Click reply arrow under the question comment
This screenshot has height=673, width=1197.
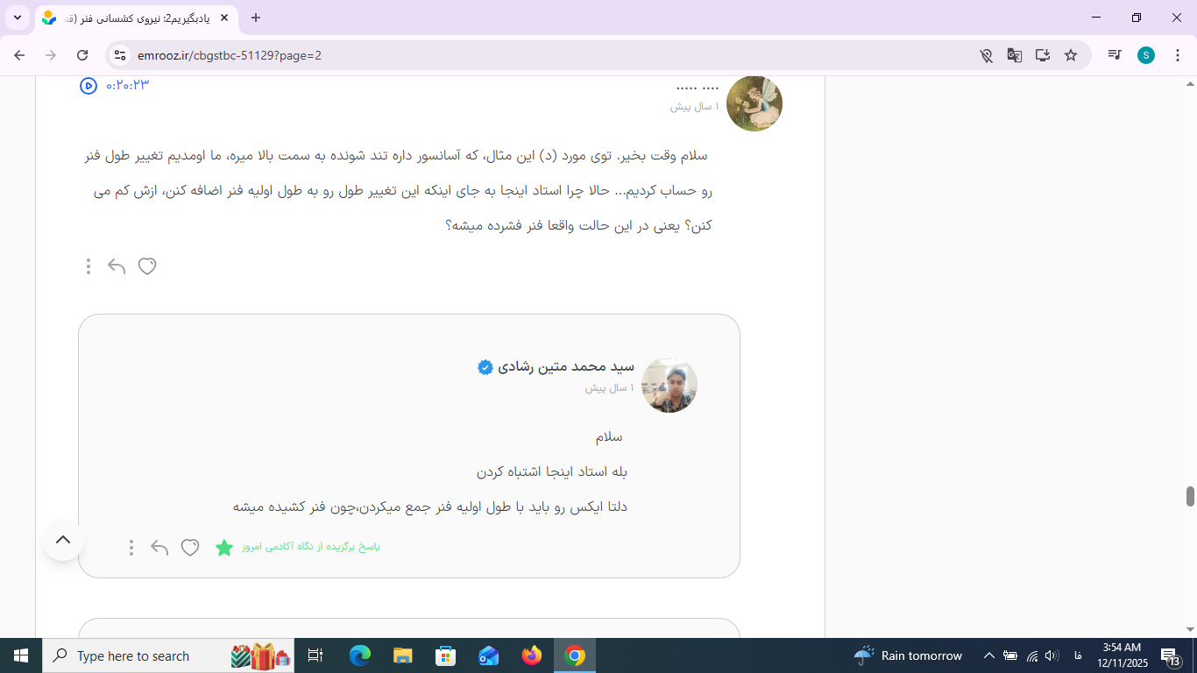pos(117,266)
